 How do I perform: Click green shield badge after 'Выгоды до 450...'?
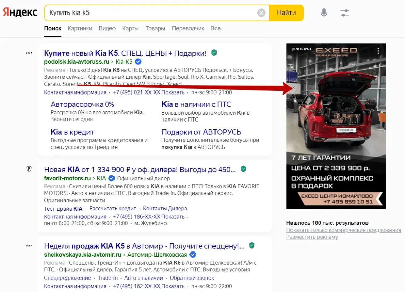coord(243,169)
